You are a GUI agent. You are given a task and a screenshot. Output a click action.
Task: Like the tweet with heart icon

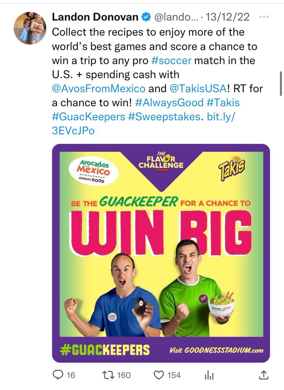coord(159,375)
